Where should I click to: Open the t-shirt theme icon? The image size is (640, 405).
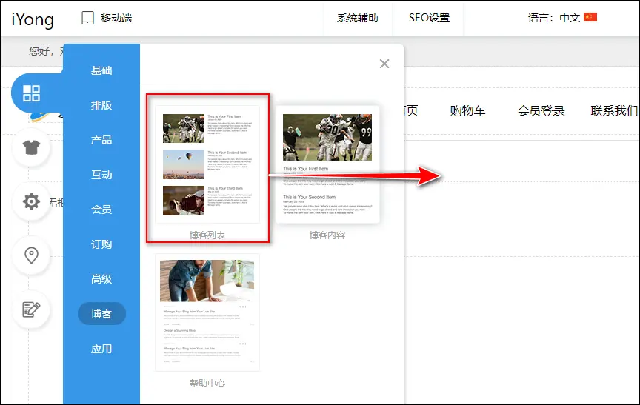pos(31,147)
